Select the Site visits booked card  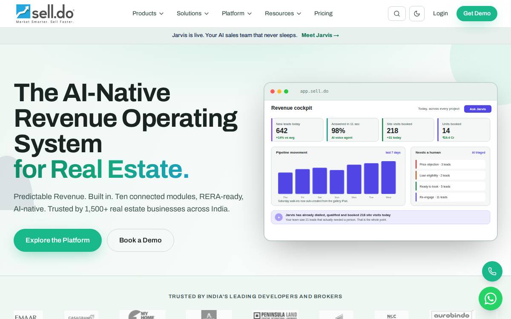408,130
